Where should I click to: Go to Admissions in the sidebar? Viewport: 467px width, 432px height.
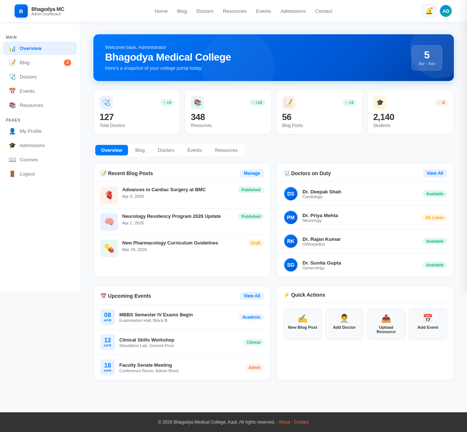[40, 145]
